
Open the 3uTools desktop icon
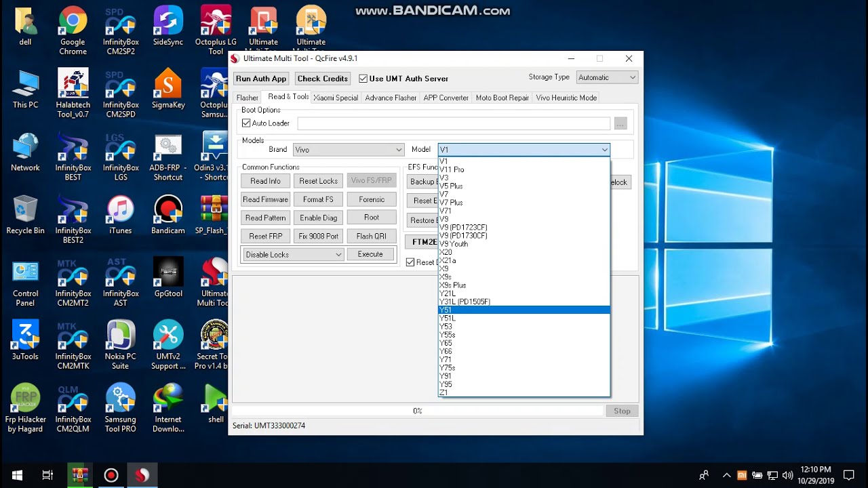tap(25, 341)
